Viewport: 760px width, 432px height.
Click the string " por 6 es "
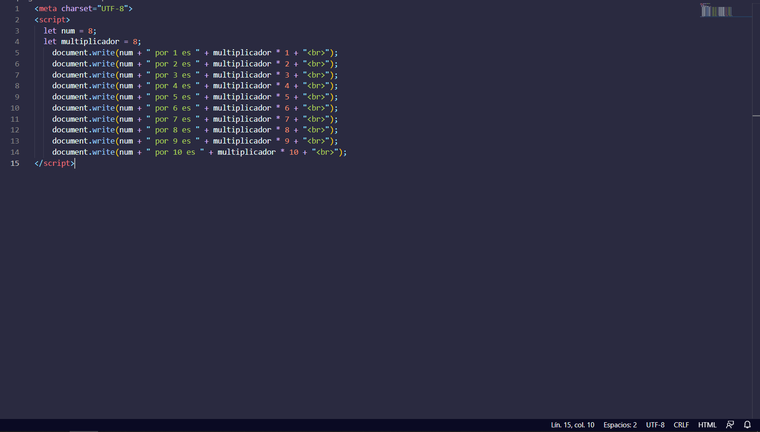coord(173,108)
